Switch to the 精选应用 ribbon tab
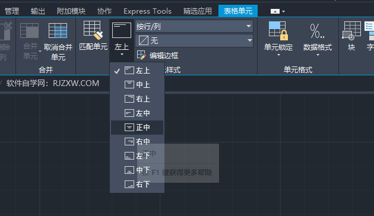The width and height of the screenshot is (374, 216). (x=198, y=11)
